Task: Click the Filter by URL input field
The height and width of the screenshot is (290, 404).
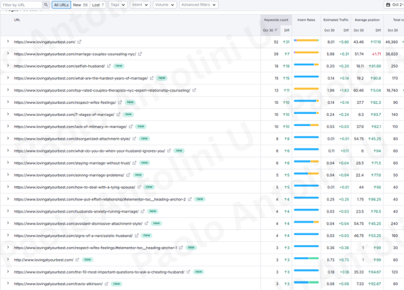Action: pos(22,5)
